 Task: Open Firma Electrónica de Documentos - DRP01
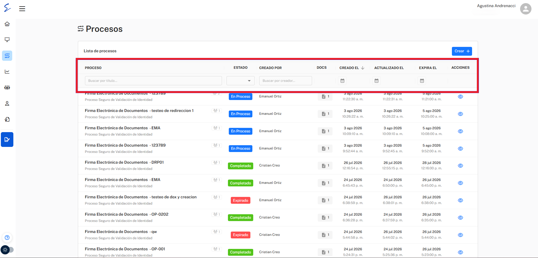(124, 162)
